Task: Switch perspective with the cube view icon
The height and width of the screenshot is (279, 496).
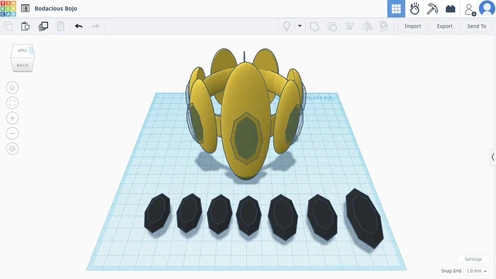Action: [12, 149]
